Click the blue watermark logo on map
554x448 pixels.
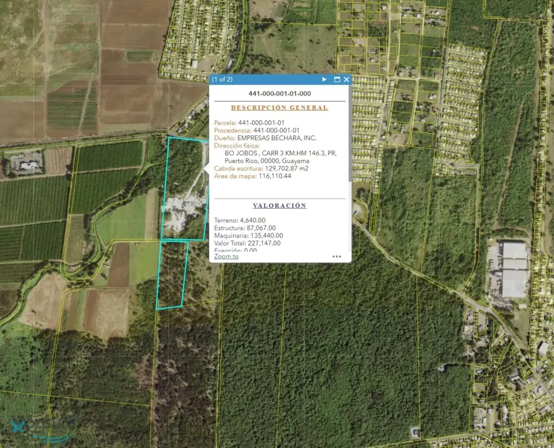20,427
